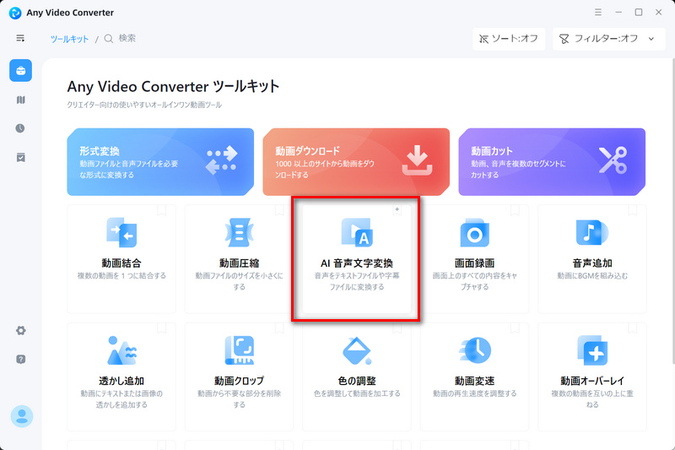Screen dimensions: 675x450
Task: Click the 動画変速 title text
Action: coord(474,381)
